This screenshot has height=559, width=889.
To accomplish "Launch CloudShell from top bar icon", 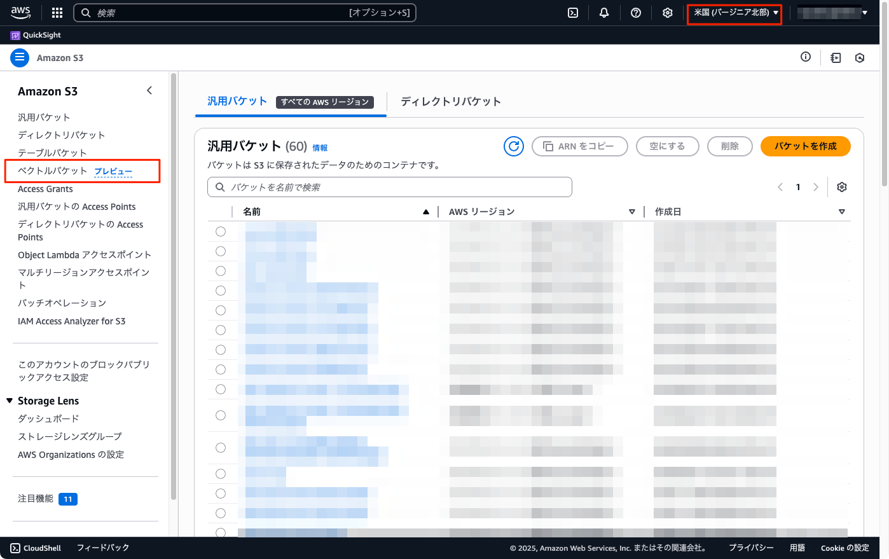I will 573,13.
